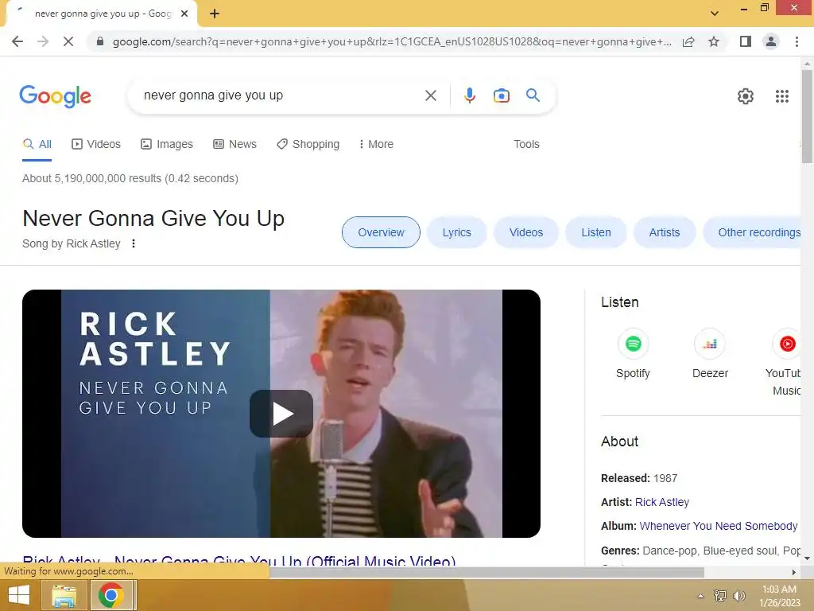Screen dimensions: 814x611
Task: Open volume control in system tray
Action: [x=738, y=596]
